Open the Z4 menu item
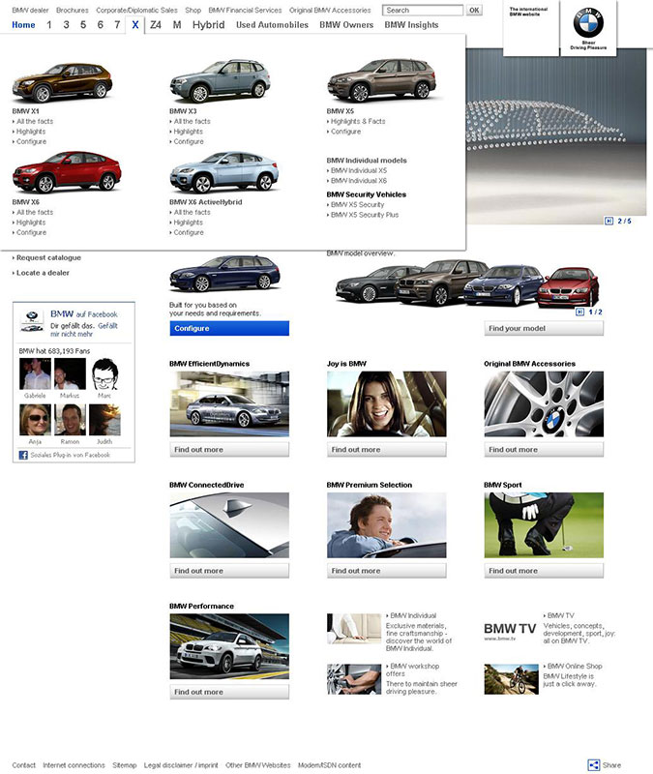Screen dimensions: 653x774 point(156,25)
